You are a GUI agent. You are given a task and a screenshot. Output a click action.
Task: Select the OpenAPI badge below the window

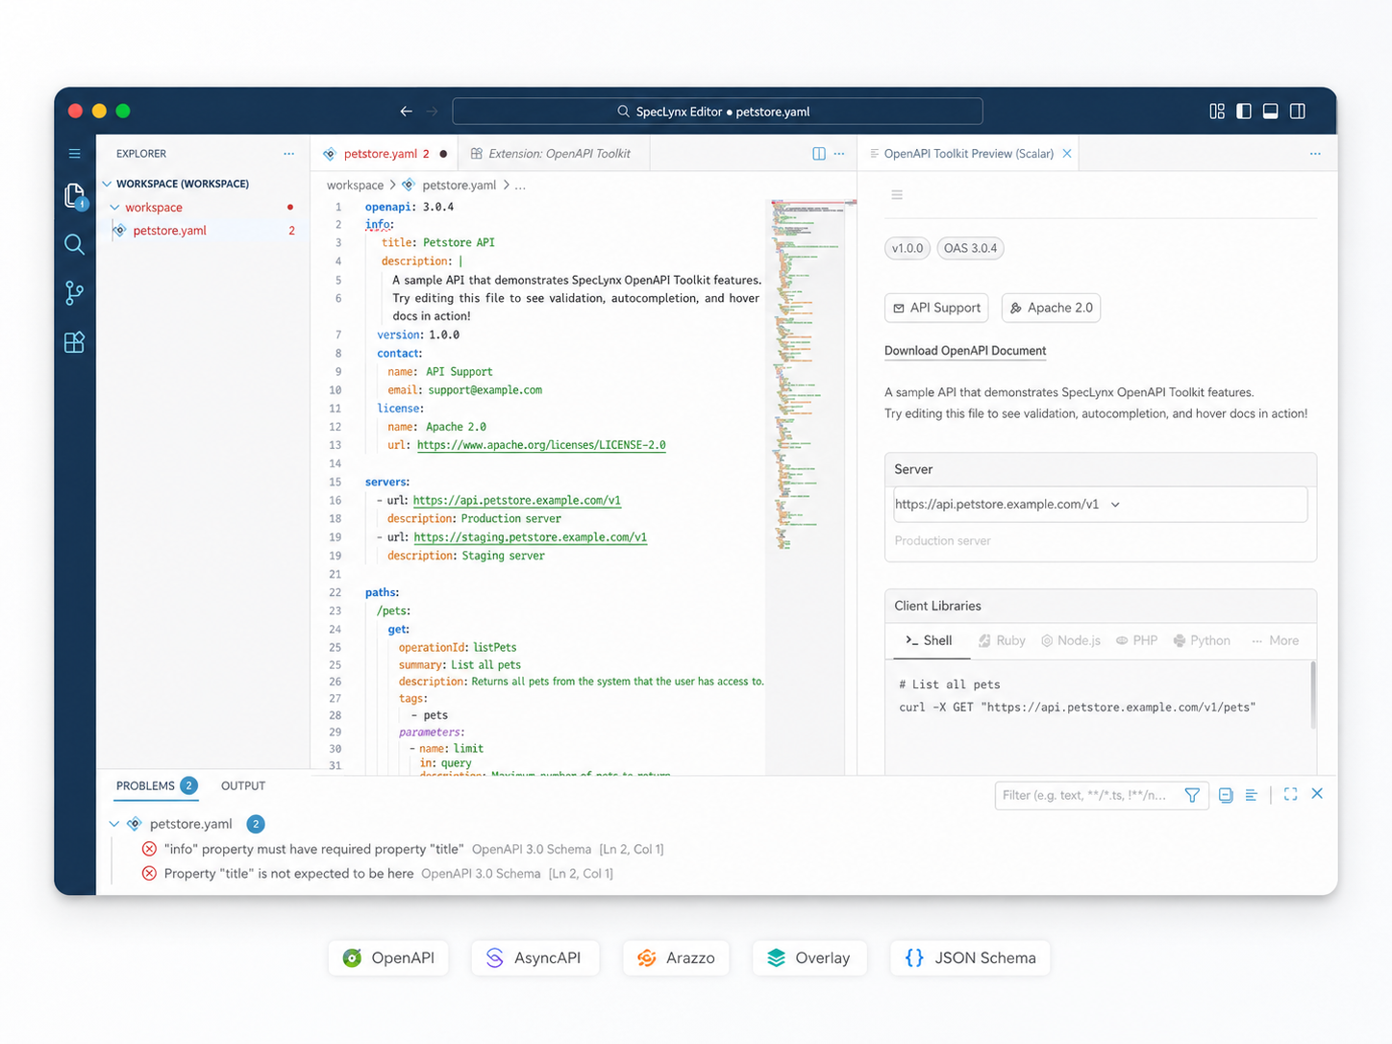click(388, 958)
